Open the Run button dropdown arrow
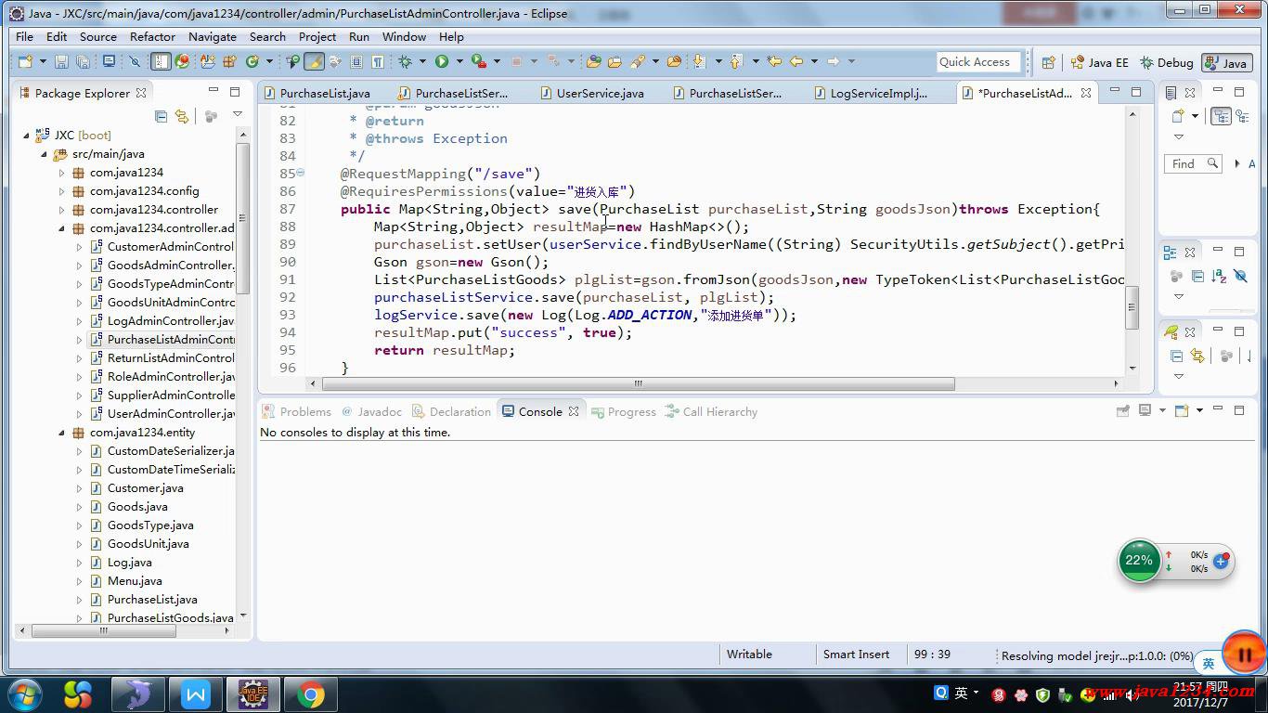The width and height of the screenshot is (1268, 713). point(459,62)
